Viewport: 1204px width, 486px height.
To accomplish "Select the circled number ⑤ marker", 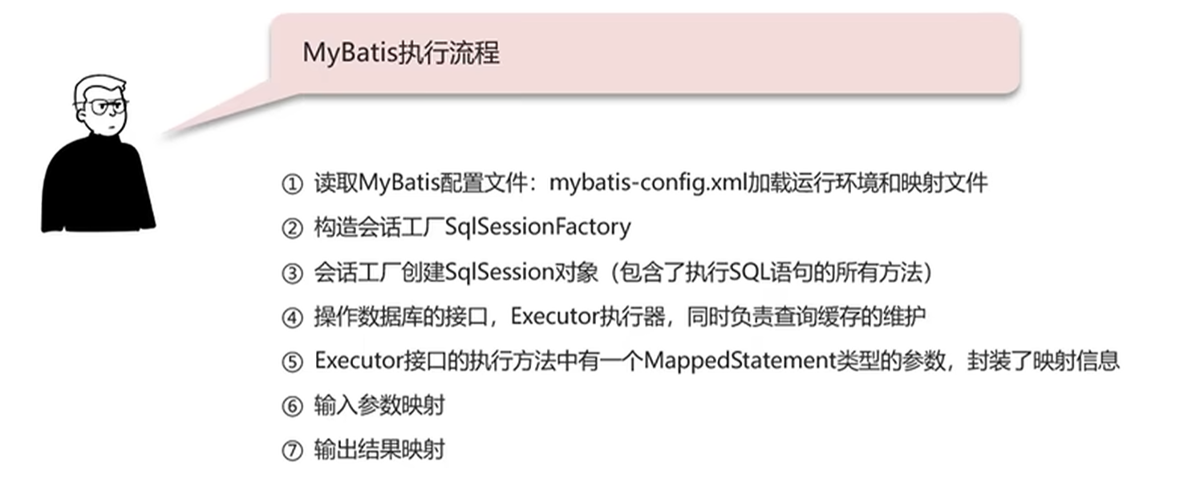I will coord(290,362).
